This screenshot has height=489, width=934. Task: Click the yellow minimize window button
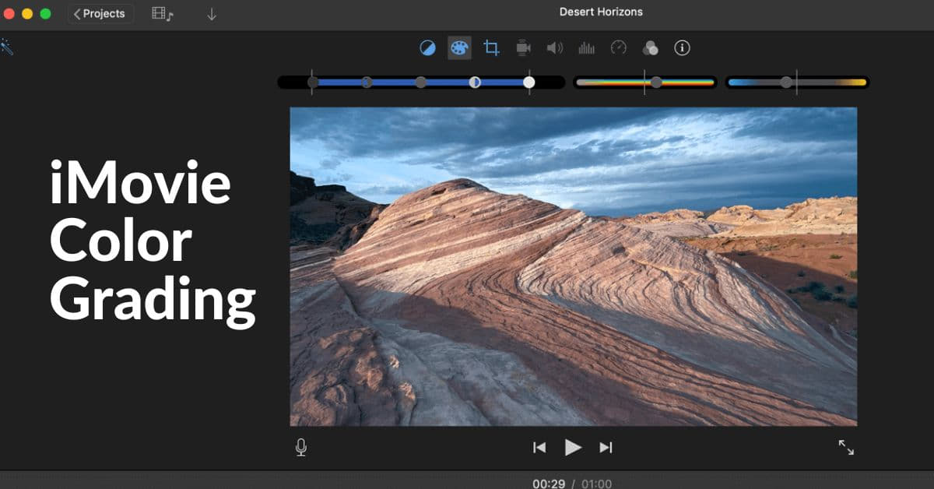pos(27,14)
